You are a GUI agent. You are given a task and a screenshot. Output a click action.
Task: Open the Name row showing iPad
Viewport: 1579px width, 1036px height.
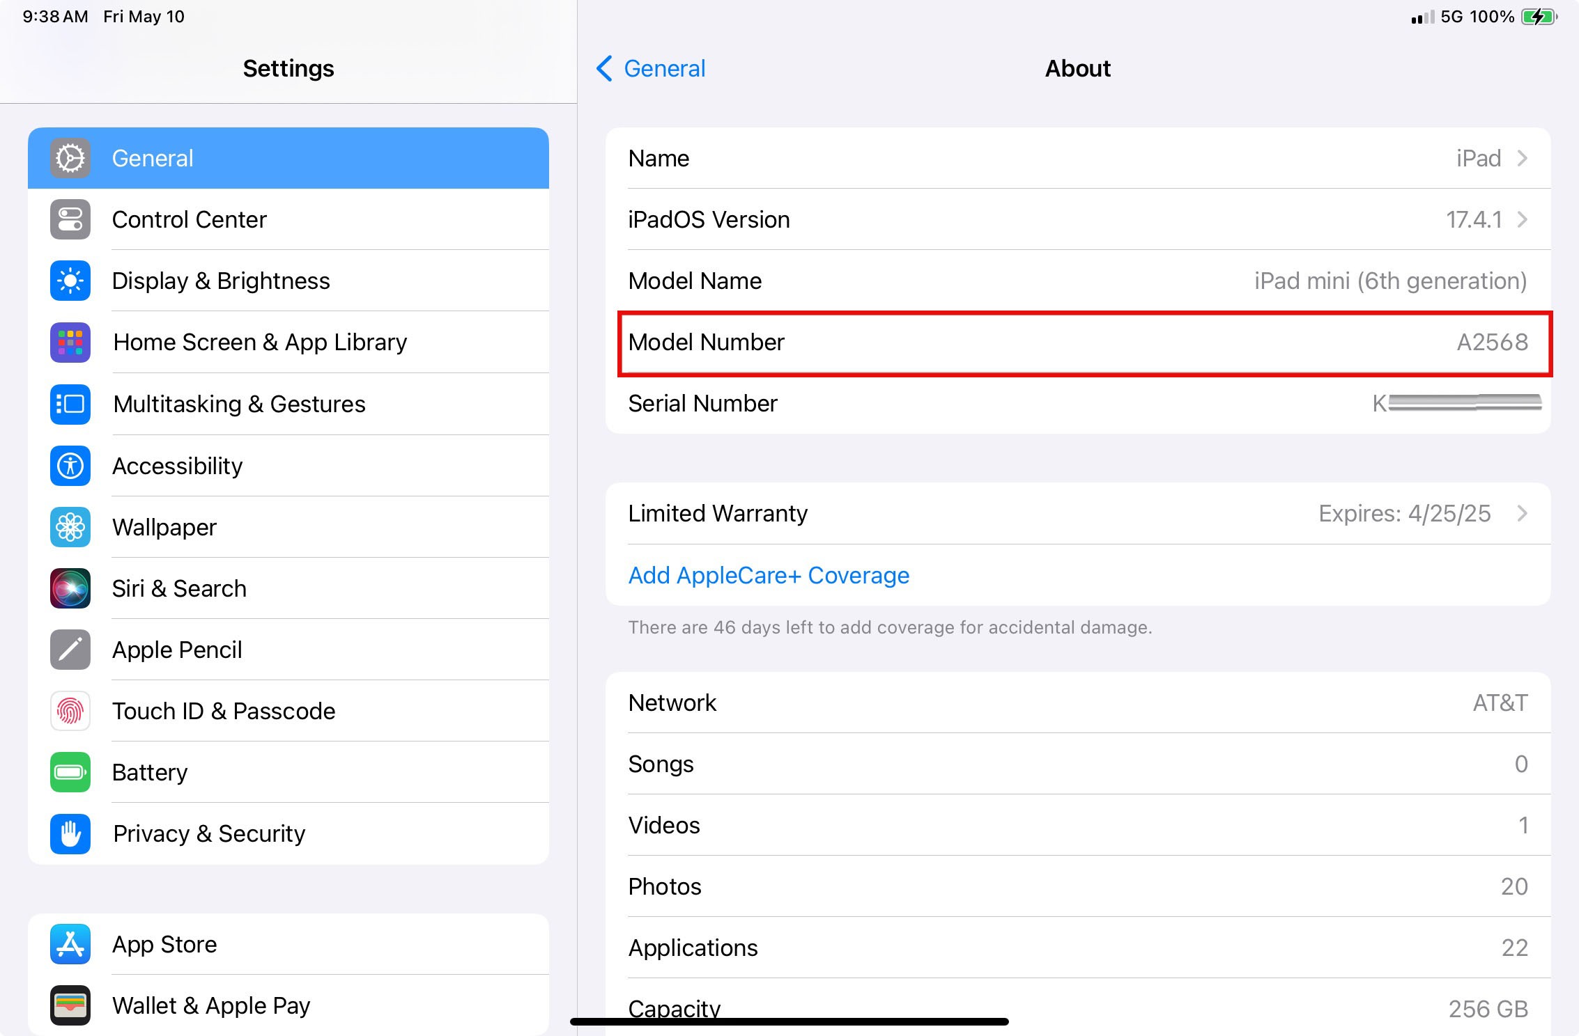(1078, 158)
